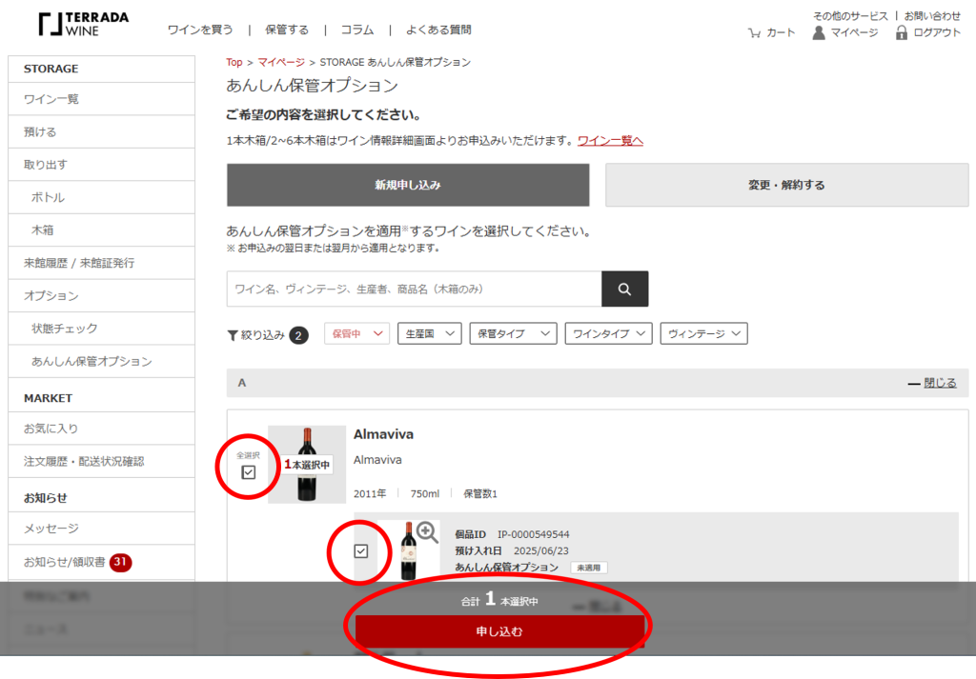976x679 pixels.
Task: Open ワインを買う in top navigation
Action: [x=200, y=30]
